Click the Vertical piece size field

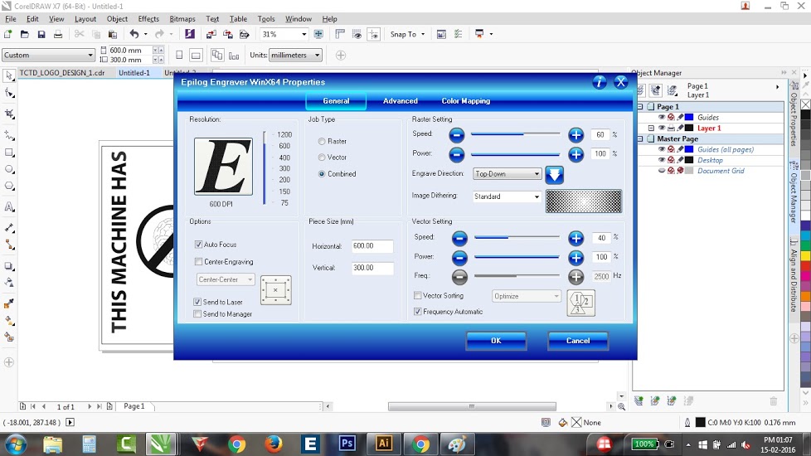[372, 268]
